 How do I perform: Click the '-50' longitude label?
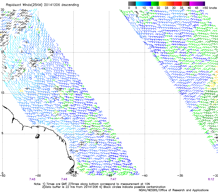(74, 176)
